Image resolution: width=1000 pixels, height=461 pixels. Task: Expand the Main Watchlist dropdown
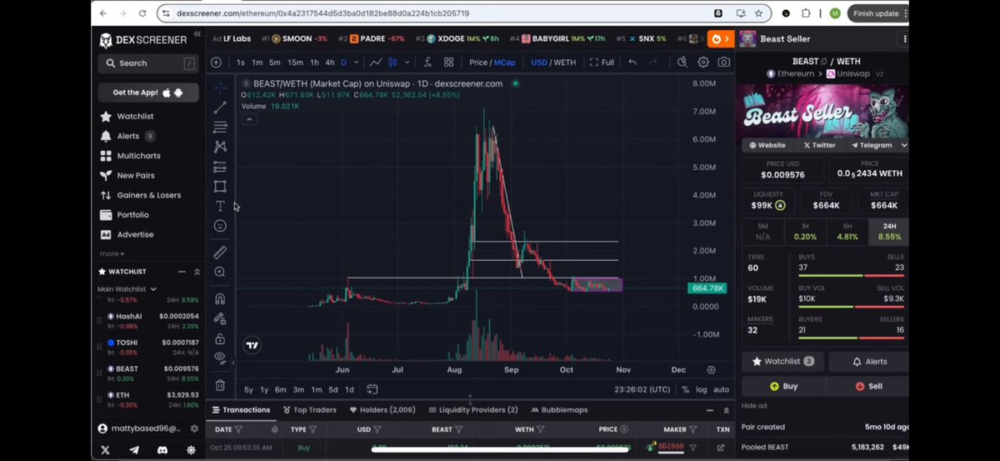tap(153, 289)
